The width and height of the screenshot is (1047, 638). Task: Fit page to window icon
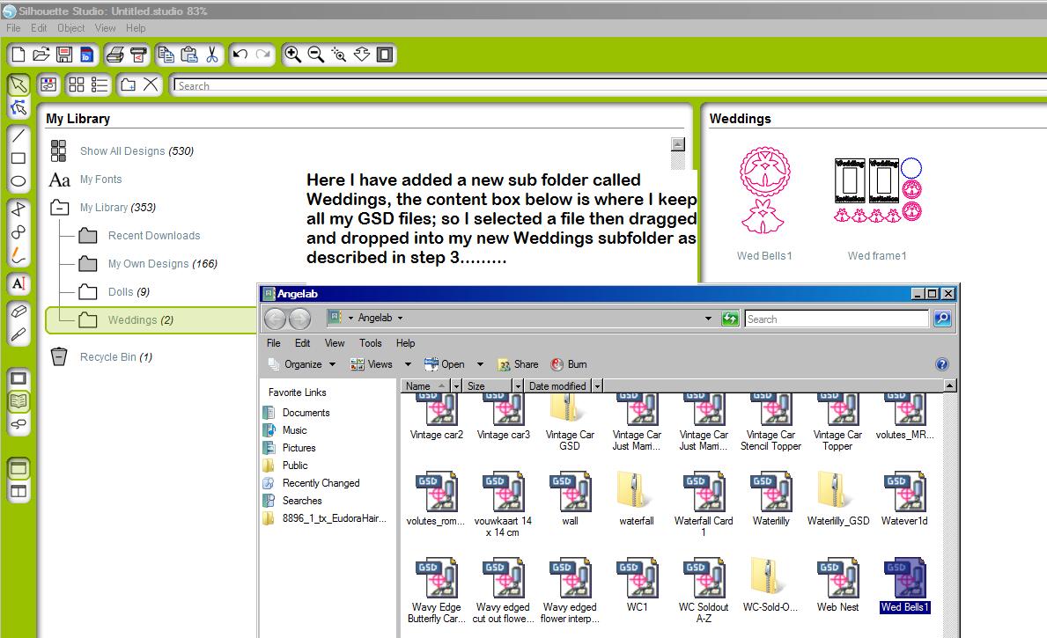click(x=385, y=55)
